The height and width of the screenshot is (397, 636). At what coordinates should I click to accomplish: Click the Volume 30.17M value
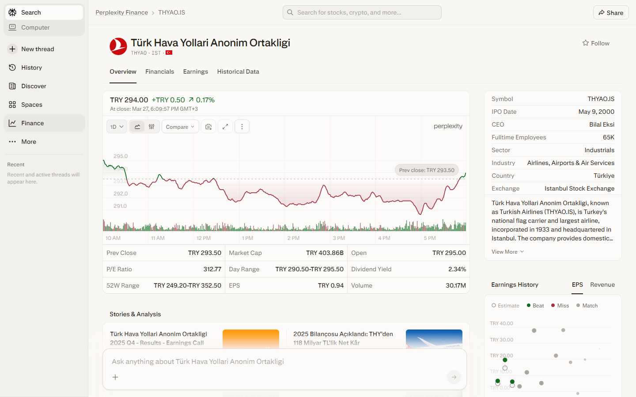tap(456, 285)
